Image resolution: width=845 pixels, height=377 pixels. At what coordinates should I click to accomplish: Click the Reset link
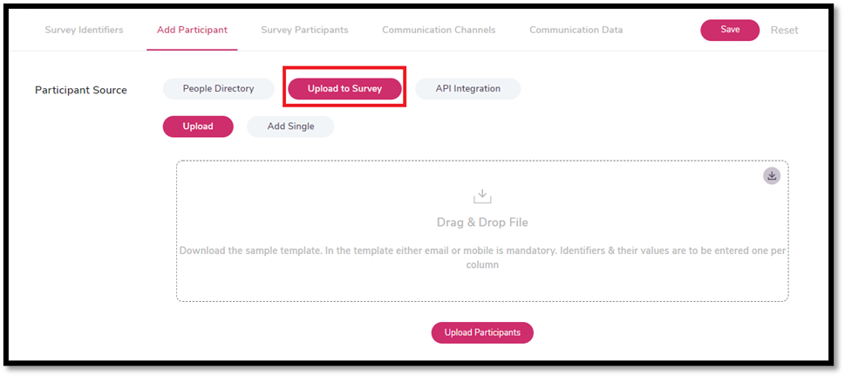click(784, 30)
